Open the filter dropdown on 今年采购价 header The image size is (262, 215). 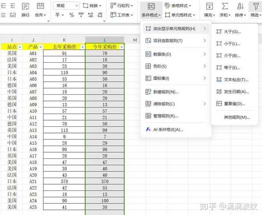coord(122,47)
